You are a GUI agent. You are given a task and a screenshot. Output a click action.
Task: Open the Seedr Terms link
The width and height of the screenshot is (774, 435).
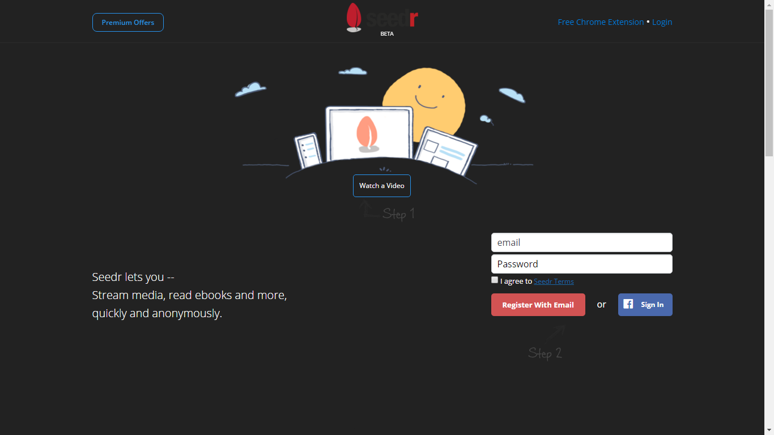coord(554,282)
